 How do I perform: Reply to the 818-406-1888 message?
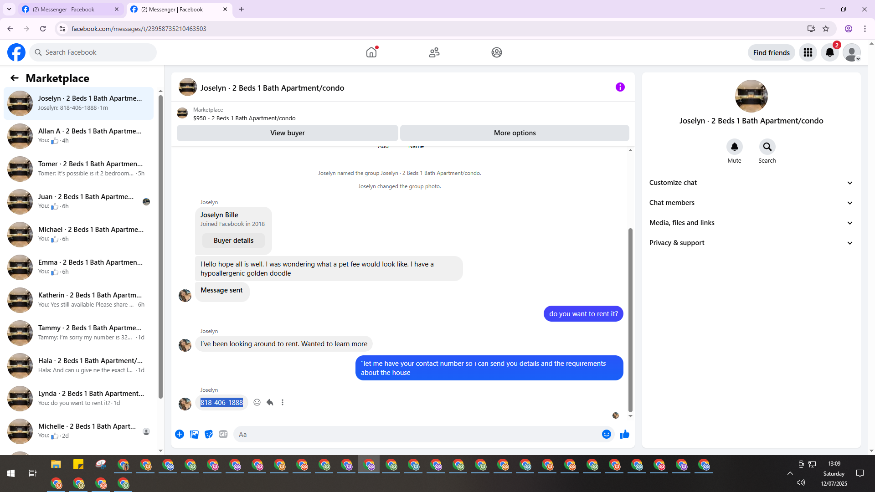coord(270,402)
